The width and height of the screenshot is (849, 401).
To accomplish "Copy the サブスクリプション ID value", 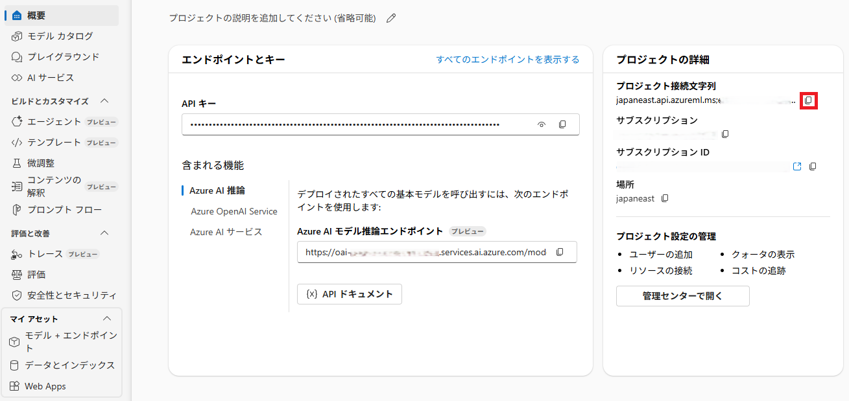I will point(813,166).
